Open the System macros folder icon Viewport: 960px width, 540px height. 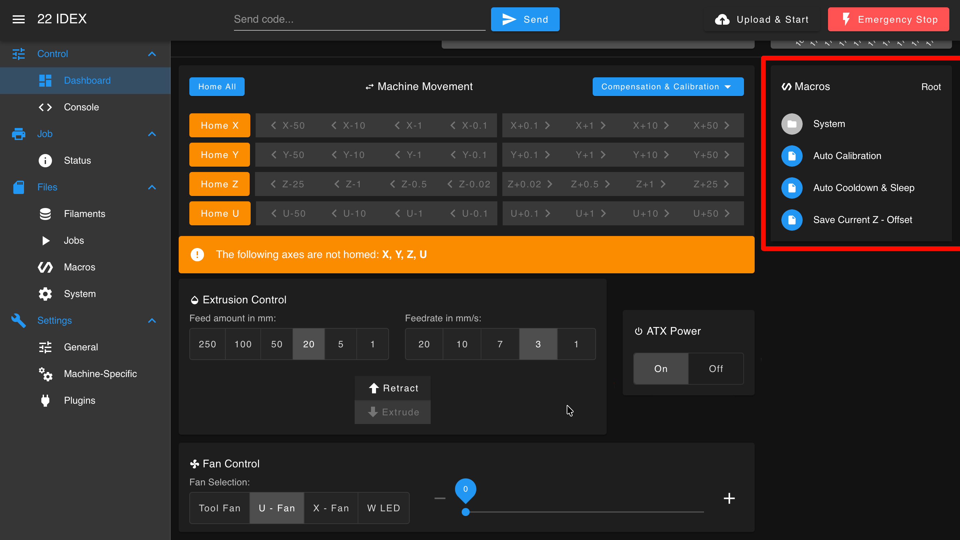792,124
